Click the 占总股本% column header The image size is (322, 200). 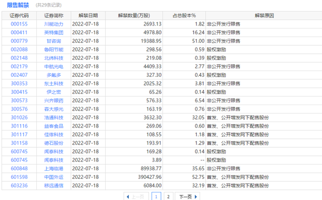(184, 16)
